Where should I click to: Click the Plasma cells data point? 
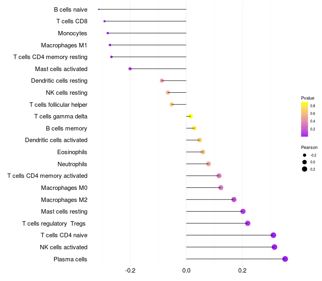click(x=285, y=259)
